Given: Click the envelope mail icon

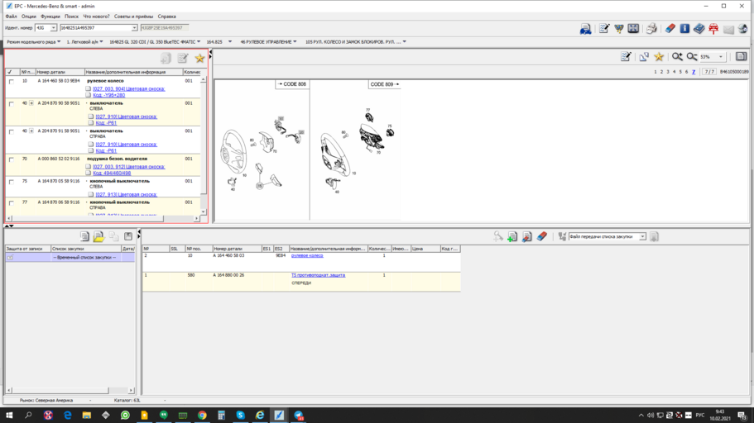Looking at the screenshot, I should click(728, 30).
